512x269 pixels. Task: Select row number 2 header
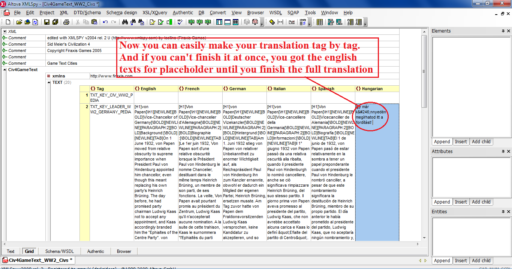tap(85, 172)
